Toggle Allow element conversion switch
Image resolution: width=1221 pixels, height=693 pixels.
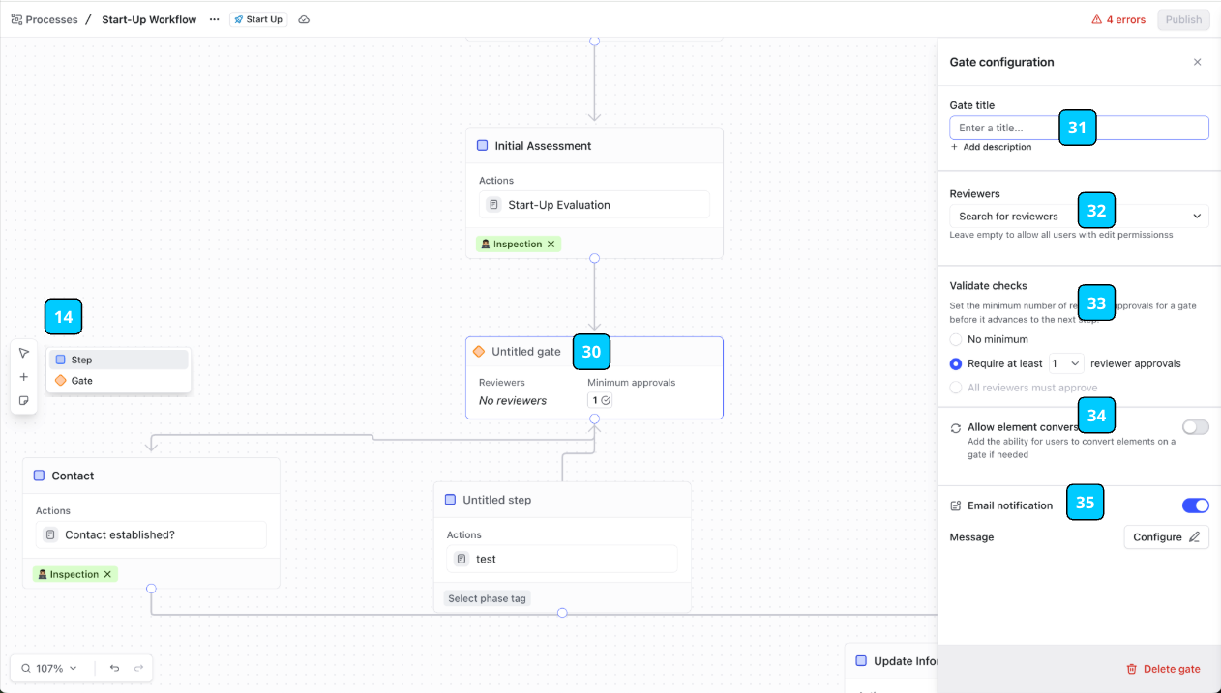tap(1195, 427)
